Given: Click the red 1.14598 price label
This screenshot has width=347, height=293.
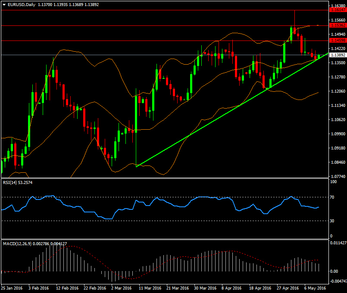Looking at the screenshot, I should [337, 41].
